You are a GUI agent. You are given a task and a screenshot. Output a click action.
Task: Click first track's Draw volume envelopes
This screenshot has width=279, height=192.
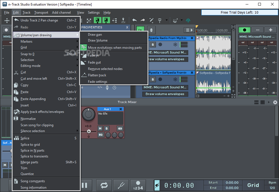click(168, 59)
